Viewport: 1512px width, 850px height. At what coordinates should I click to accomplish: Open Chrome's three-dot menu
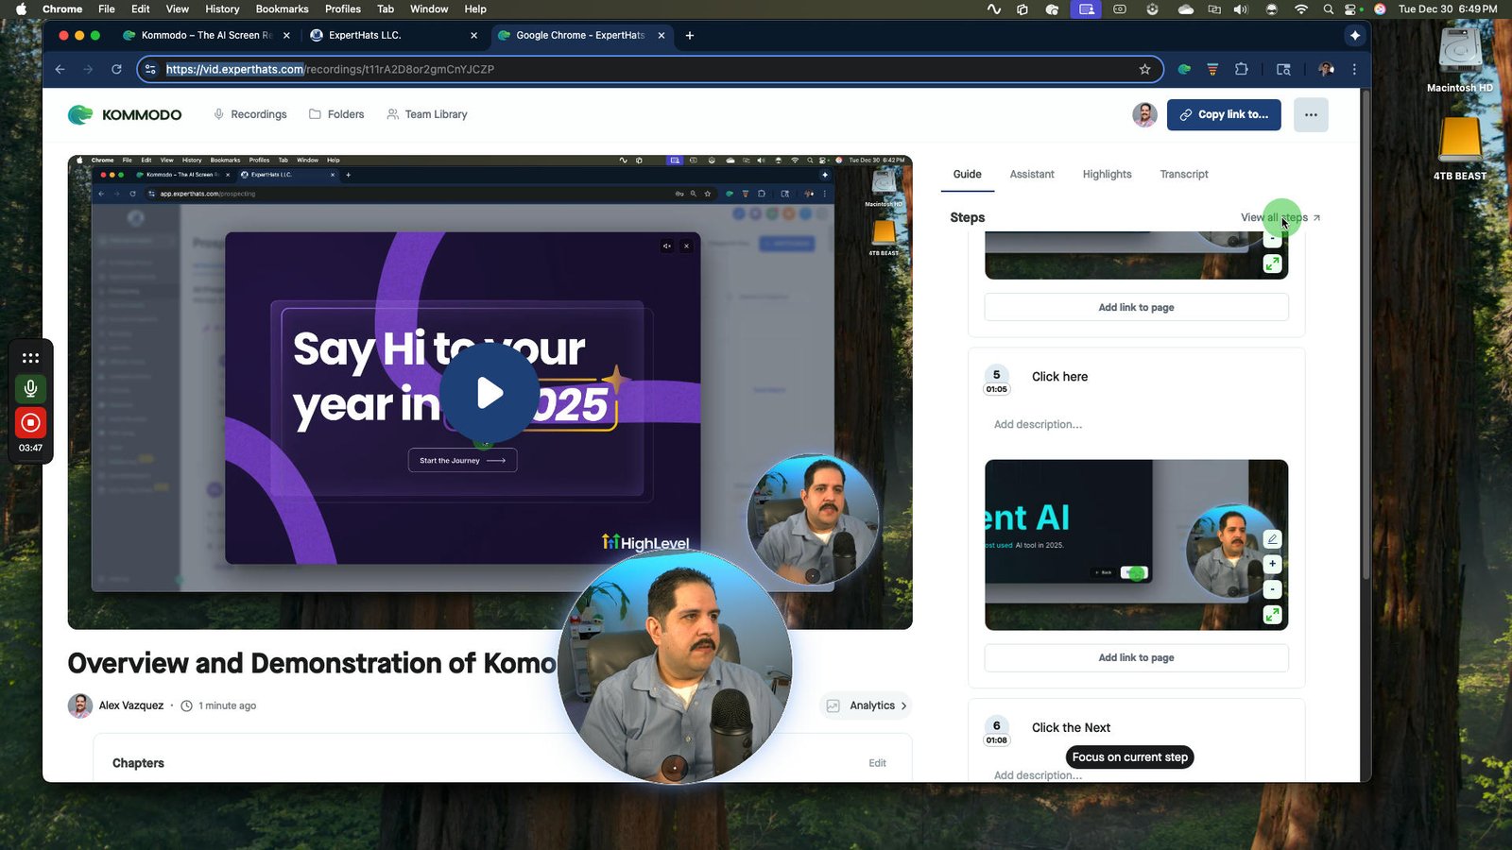tap(1354, 69)
